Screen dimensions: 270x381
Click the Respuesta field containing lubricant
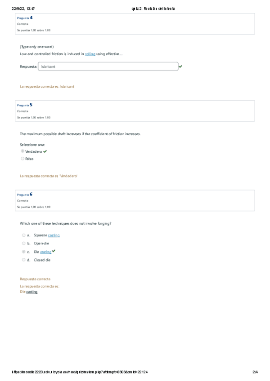(108, 66)
